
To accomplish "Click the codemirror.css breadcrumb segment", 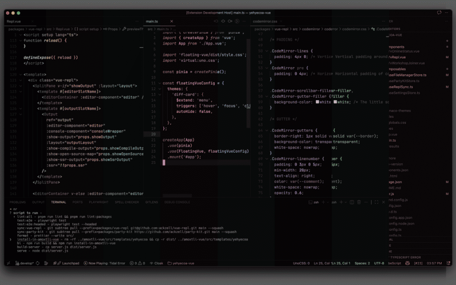I will [354, 29].
